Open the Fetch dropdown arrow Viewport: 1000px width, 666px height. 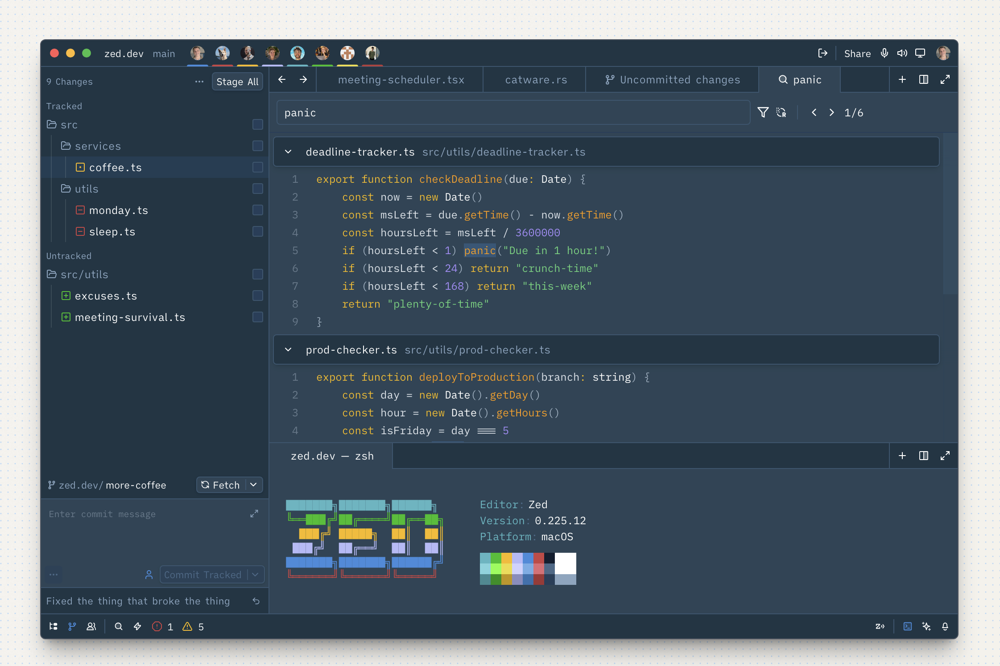click(254, 485)
